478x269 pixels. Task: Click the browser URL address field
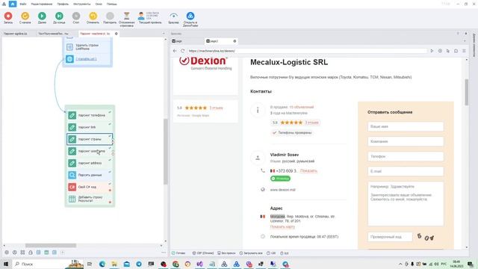click(306, 51)
